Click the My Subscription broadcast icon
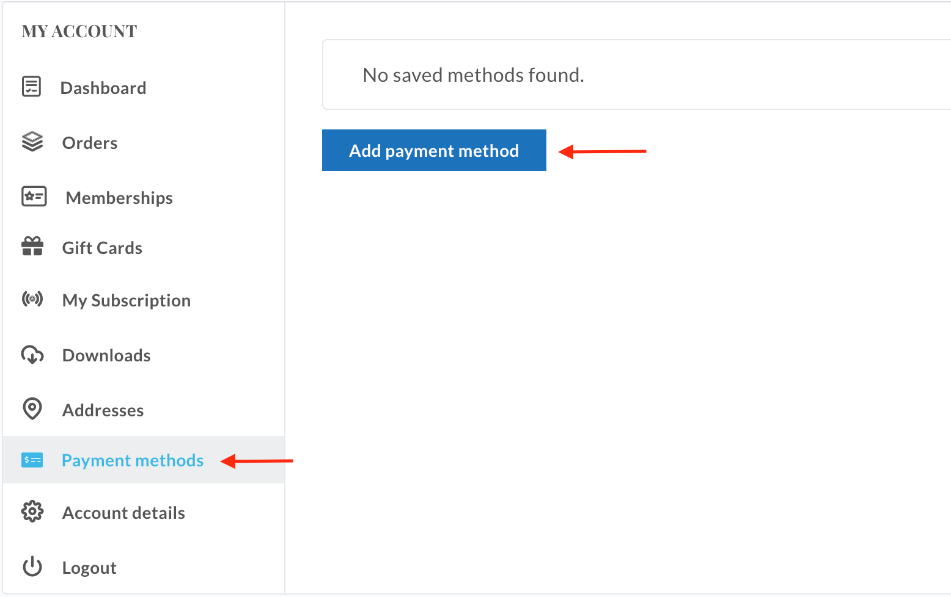 32,299
